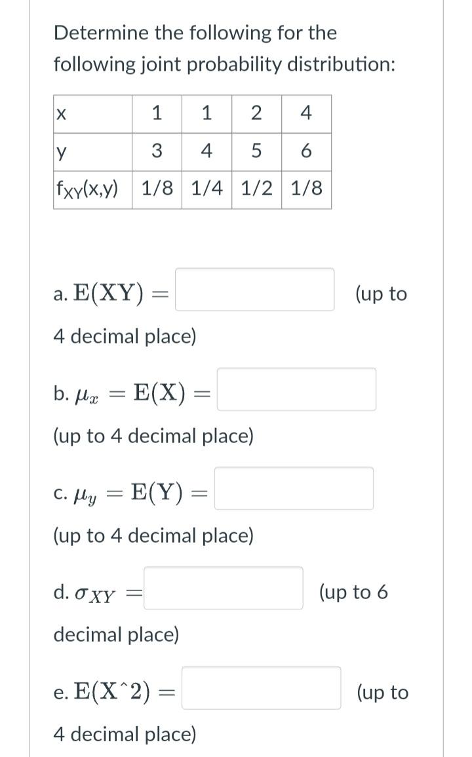The height and width of the screenshot is (757, 472).
Task: Select the cell with value 2 in x row
Action: point(256,115)
